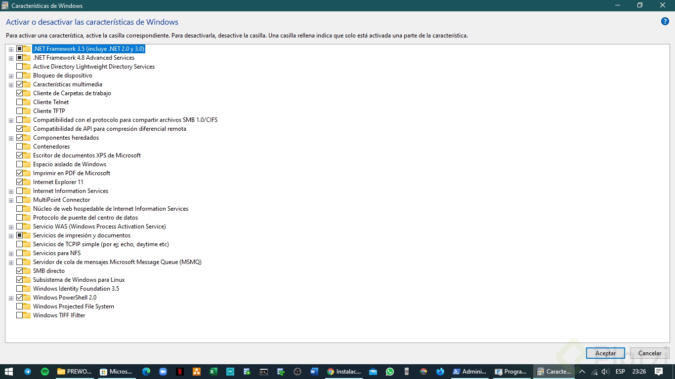Open Arduino IDE from the taskbar

[x=230, y=372]
